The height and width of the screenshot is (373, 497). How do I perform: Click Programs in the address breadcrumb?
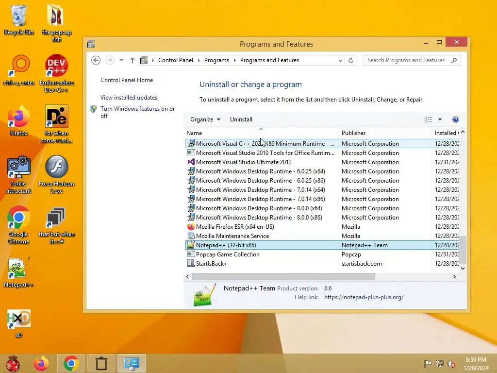pyautogui.click(x=216, y=60)
